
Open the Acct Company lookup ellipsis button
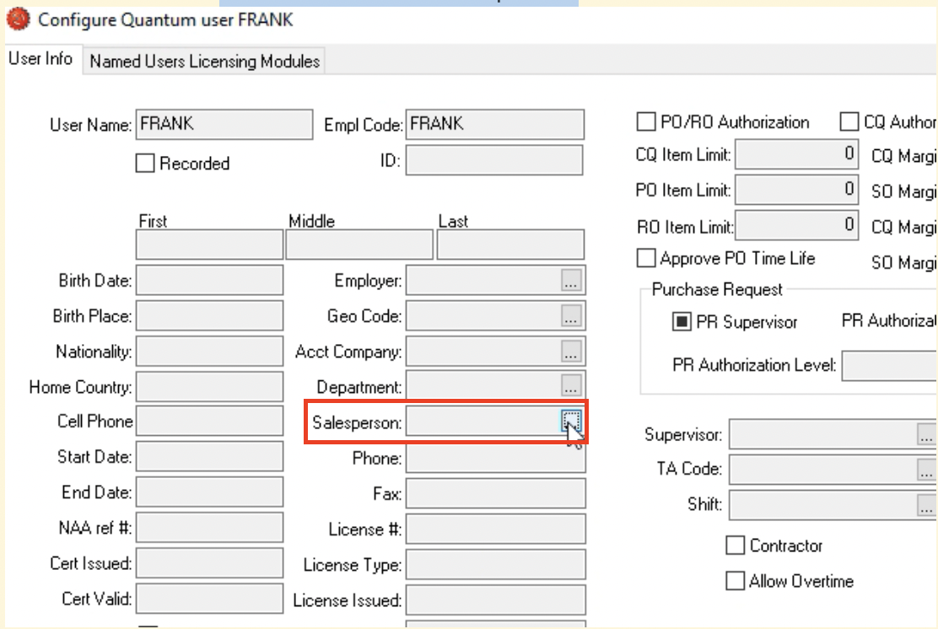[571, 351]
